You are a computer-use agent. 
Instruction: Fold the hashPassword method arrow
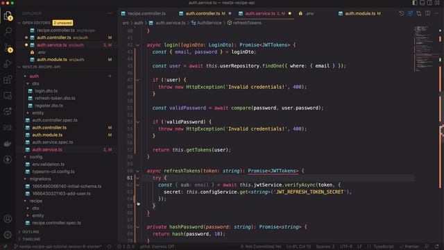click(138, 227)
